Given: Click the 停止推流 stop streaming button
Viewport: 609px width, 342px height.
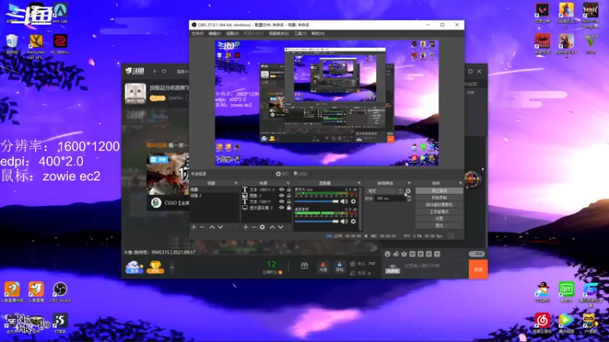Looking at the screenshot, I should click(x=439, y=191).
